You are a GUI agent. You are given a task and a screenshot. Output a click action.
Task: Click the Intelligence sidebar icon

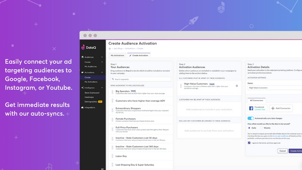pyautogui.click(x=83, y=88)
